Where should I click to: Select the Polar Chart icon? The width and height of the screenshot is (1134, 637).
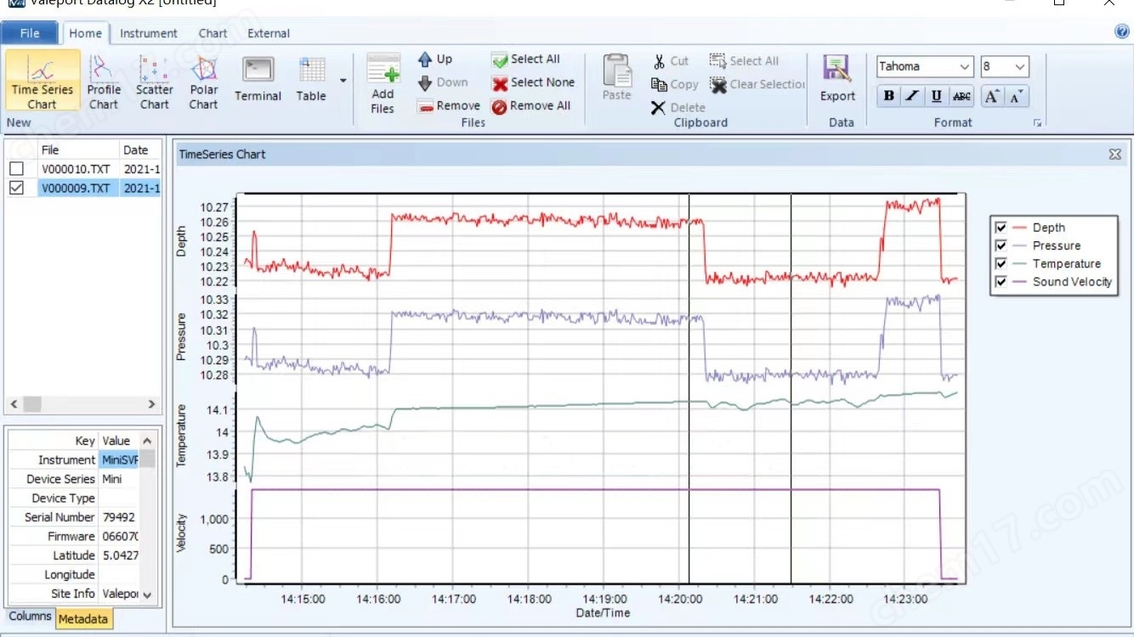coord(203,82)
